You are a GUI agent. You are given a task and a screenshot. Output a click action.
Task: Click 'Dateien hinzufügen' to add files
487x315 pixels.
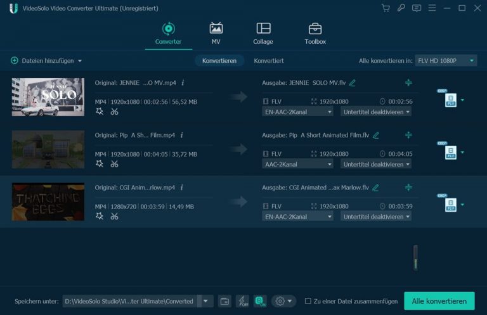click(x=46, y=61)
